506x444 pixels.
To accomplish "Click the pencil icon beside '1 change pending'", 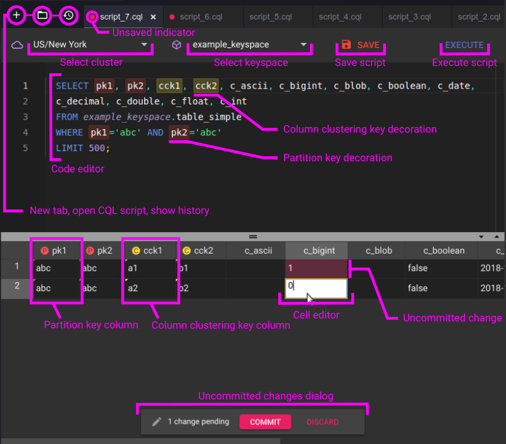I will tap(156, 421).
